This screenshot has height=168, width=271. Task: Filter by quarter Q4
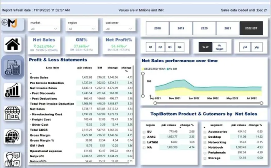[x=180, y=47]
